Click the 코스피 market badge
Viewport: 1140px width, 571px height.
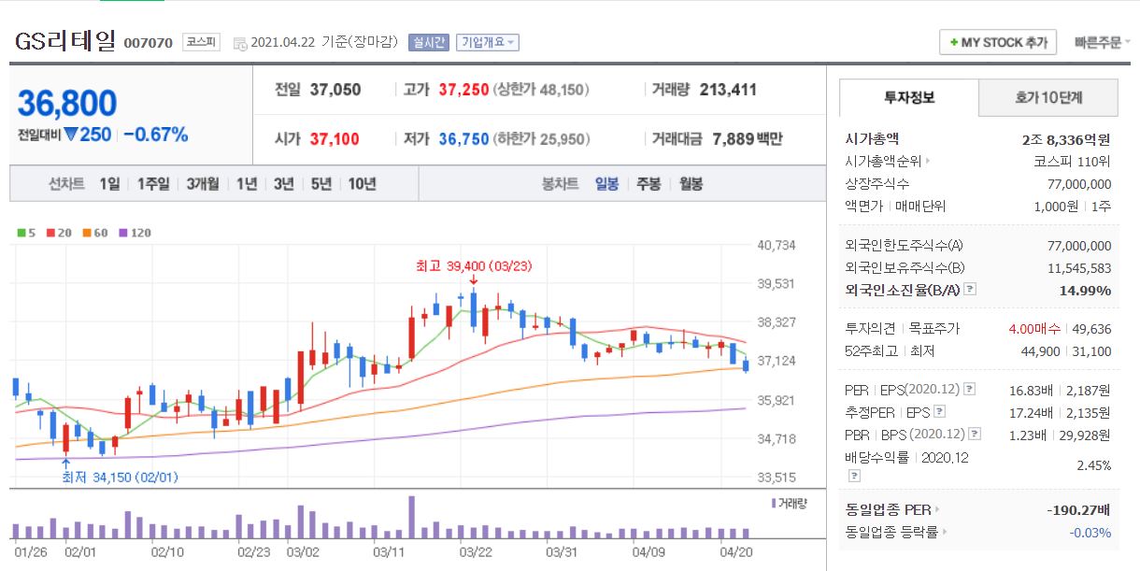[201, 42]
